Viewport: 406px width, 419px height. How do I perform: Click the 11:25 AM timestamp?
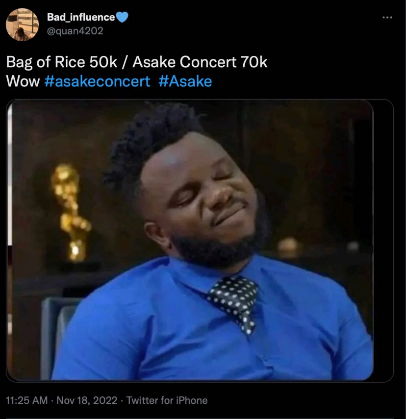pos(26,400)
